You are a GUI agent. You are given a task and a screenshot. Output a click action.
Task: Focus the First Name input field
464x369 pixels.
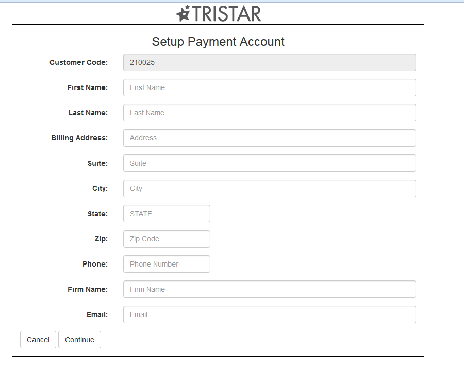click(x=270, y=87)
